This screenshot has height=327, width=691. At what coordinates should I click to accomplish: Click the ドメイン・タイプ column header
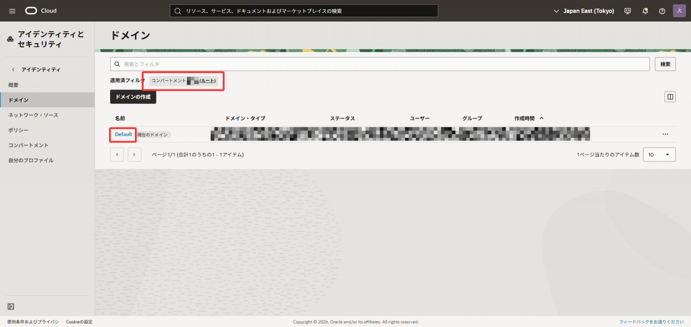[x=245, y=118]
